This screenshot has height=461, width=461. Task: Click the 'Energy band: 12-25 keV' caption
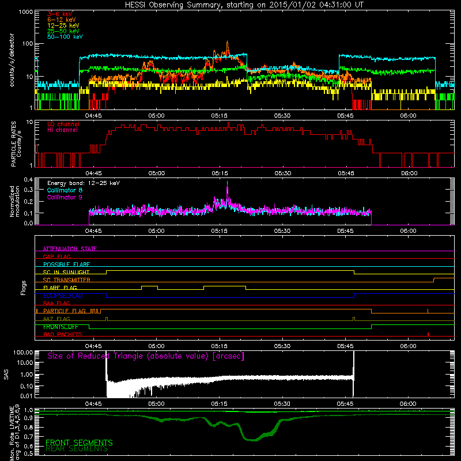coord(84,183)
